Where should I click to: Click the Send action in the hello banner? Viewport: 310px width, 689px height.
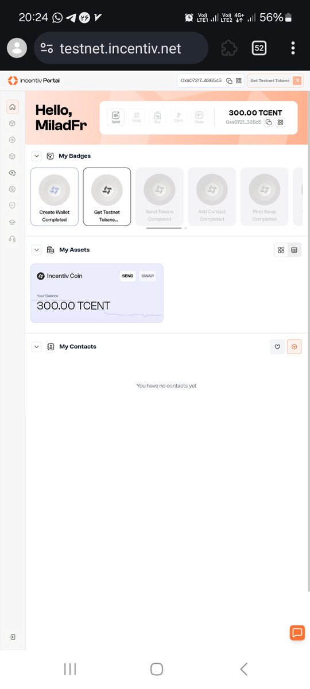click(x=115, y=117)
